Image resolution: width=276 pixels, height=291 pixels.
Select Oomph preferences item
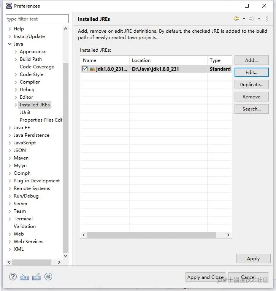[22, 173]
